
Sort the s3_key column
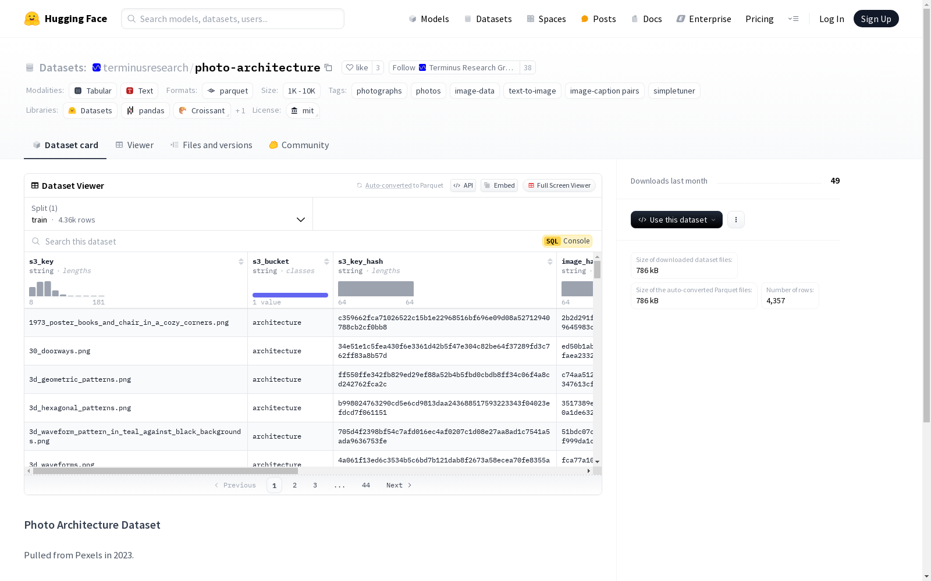point(241,261)
